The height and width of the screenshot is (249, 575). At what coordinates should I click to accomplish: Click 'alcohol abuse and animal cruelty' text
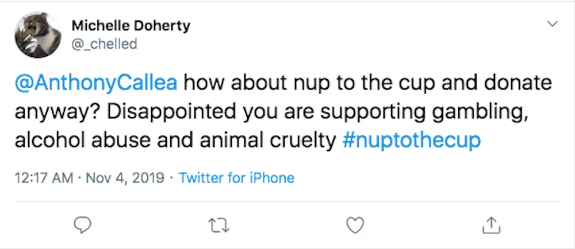175,141
